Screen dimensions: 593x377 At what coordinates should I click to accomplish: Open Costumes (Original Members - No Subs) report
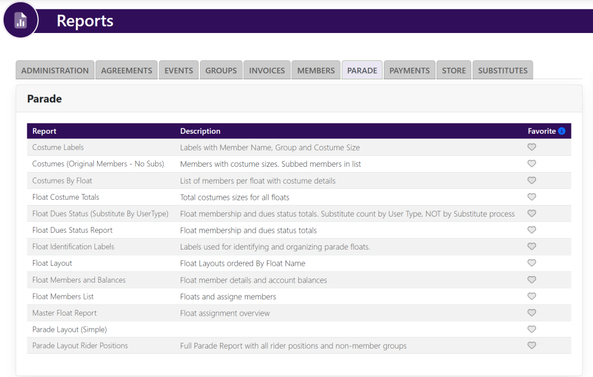[x=98, y=164]
